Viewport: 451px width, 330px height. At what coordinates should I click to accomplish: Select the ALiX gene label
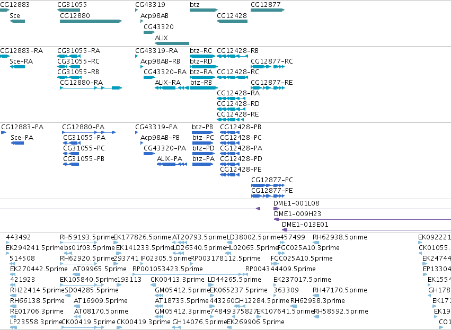coord(161,38)
